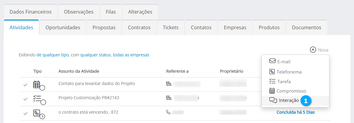This screenshot has height=123, width=354.
Task: Open 'Contato para levantar dados do Projeto' activity
Action: (97, 84)
